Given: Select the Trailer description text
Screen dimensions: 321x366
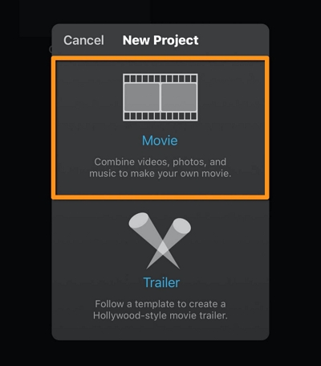Looking at the screenshot, I should (x=160, y=310).
